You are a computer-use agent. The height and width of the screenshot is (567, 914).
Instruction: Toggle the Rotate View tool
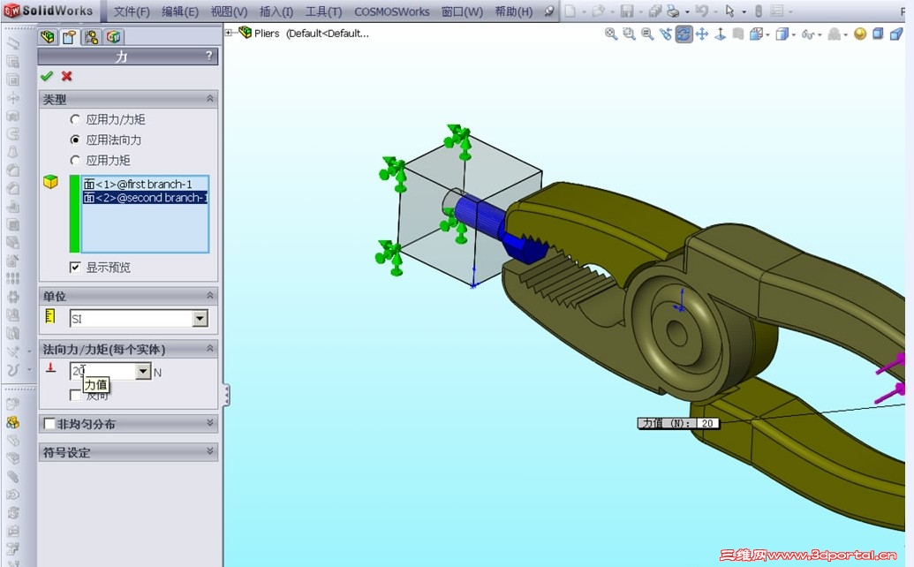(684, 34)
